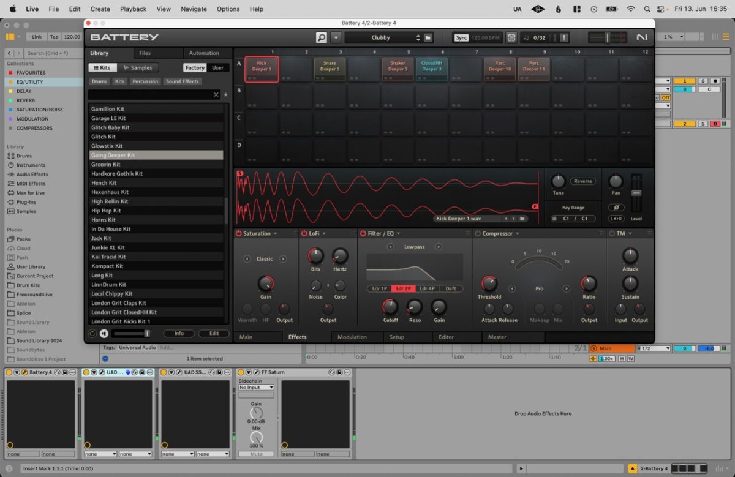
Task: Select the Perc Deeper 11 pad
Action: (533, 69)
